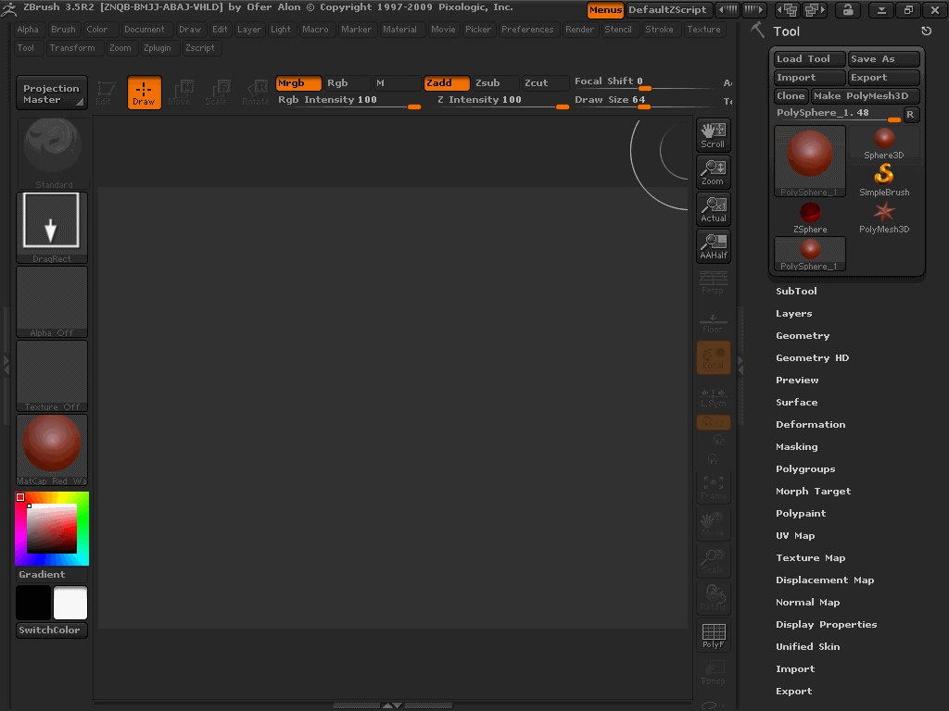Enable the Mrgb paint mode
The width and height of the screenshot is (949, 711).
pyautogui.click(x=297, y=82)
